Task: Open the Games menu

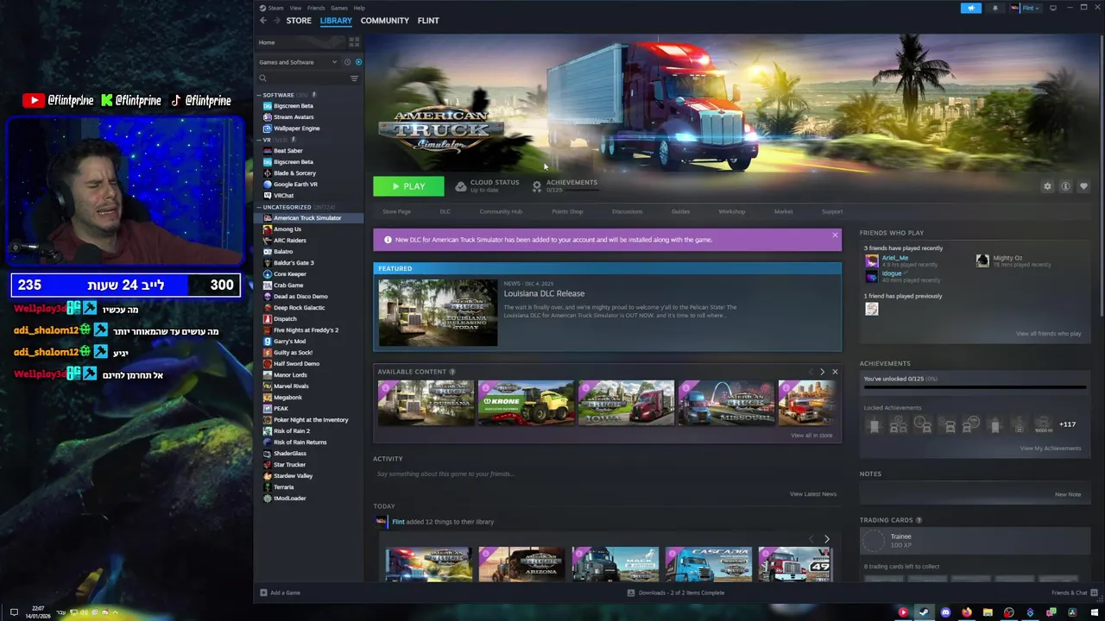Action: pyautogui.click(x=339, y=8)
